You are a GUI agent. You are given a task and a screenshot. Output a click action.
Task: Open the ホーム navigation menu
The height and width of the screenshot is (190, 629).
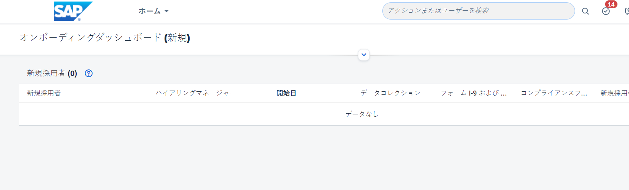click(x=153, y=11)
